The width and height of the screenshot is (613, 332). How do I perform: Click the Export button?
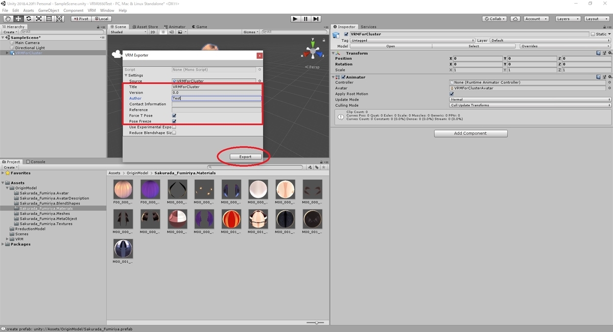[245, 157]
